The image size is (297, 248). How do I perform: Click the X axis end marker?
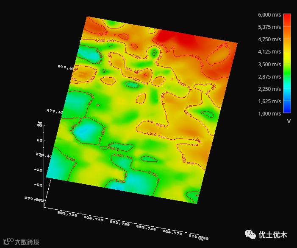pos(201,238)
